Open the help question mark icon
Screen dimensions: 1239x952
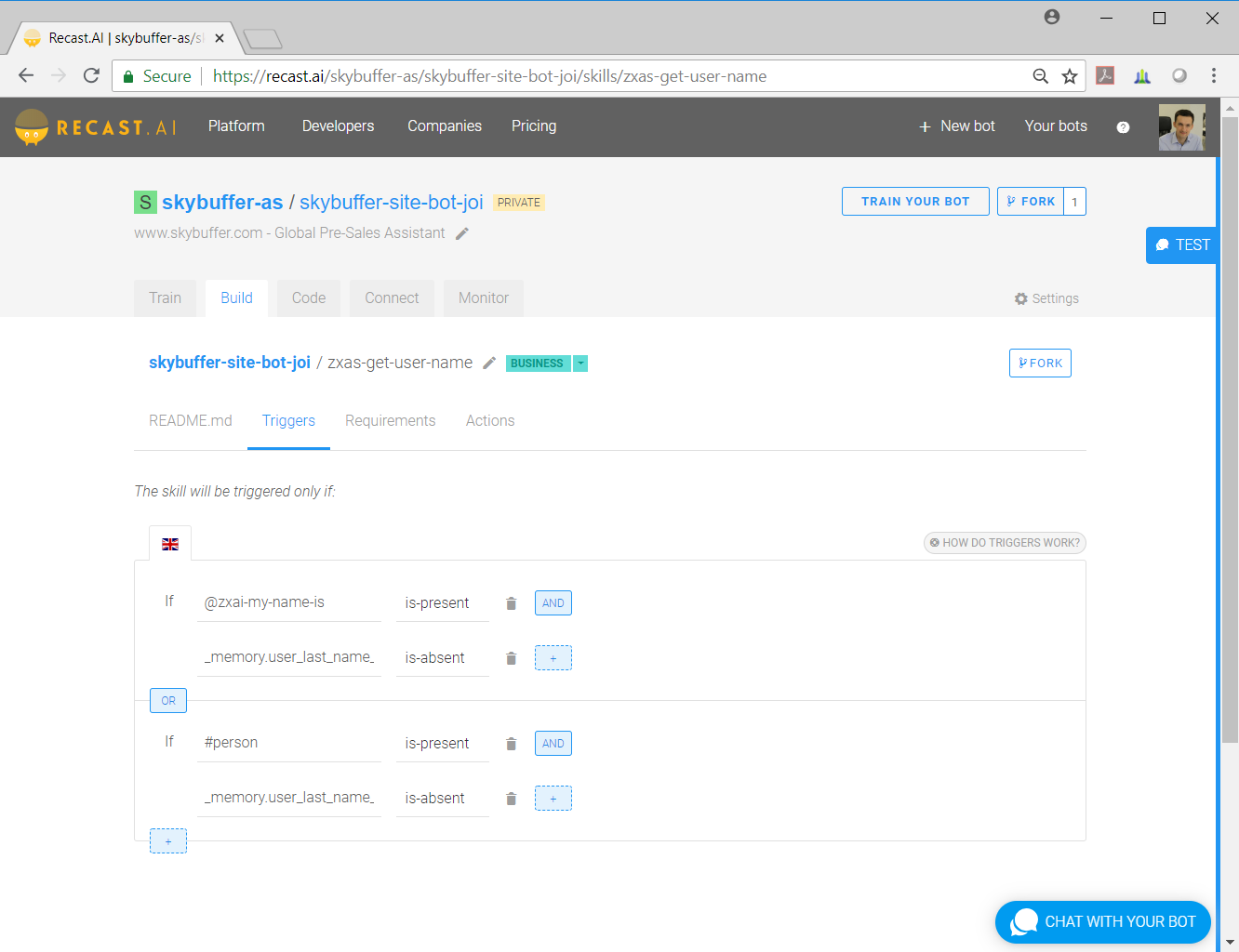1123,127
